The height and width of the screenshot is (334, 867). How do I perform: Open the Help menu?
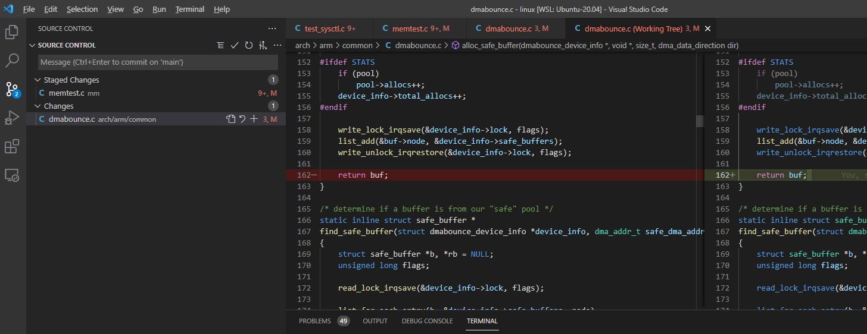(222, 9)
